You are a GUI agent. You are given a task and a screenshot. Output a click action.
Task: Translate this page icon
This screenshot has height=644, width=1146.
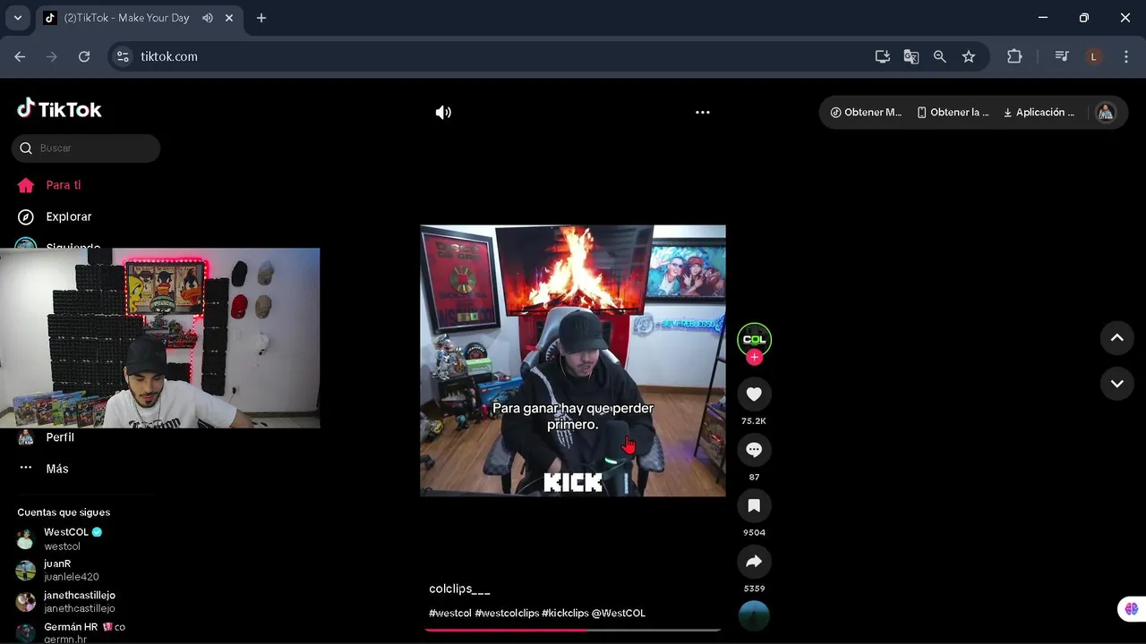911,56
